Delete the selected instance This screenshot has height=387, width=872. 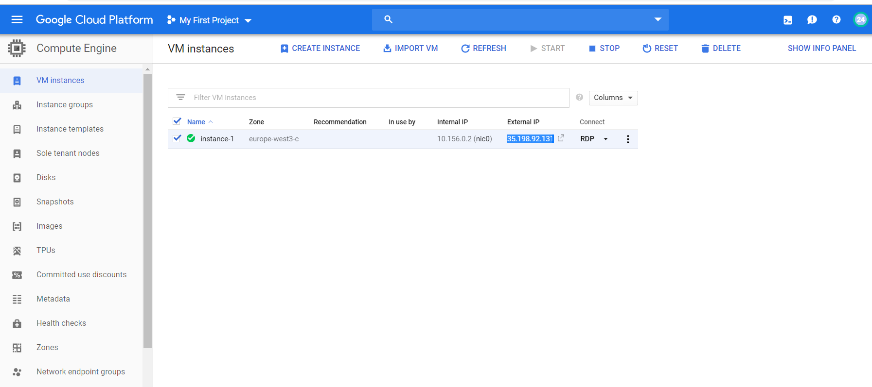[721, 49]
